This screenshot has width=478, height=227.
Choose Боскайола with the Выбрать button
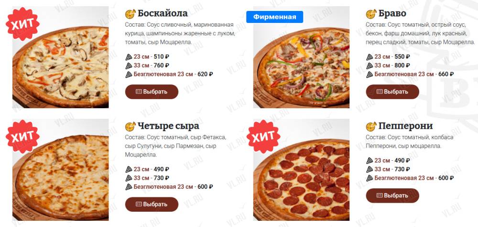coord(152,92)
